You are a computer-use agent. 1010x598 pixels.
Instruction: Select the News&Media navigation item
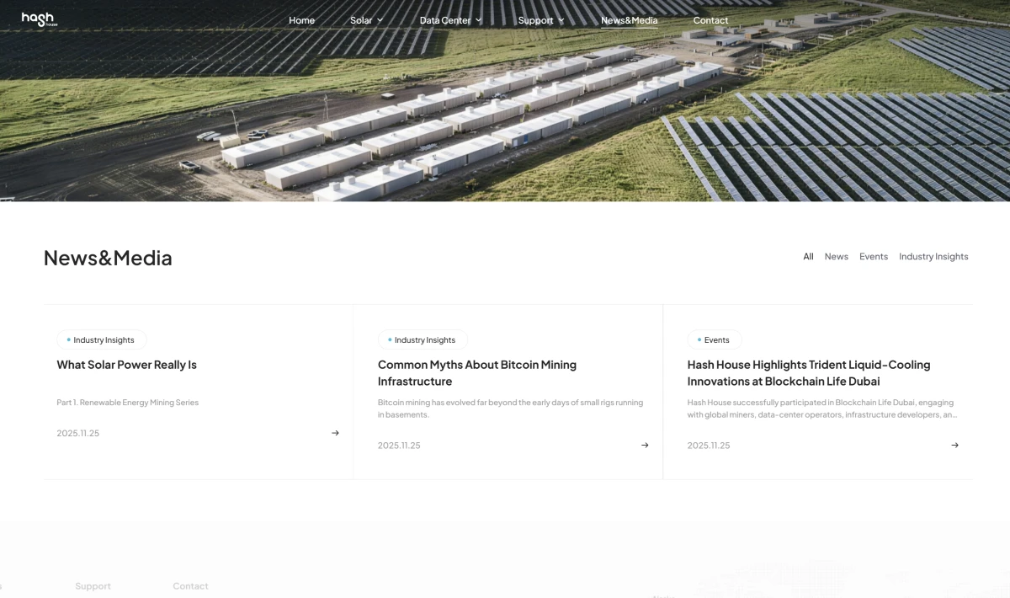[629, 20]
